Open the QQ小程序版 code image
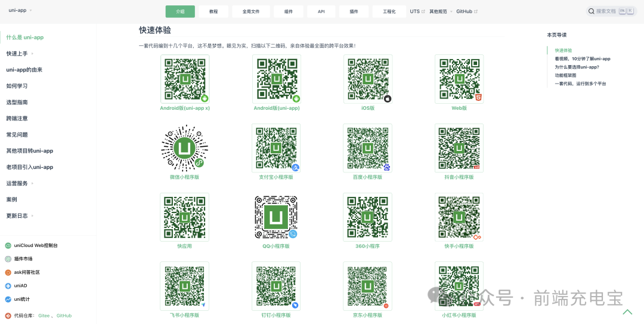Viewport: 644px width, 324px height. 276,217
